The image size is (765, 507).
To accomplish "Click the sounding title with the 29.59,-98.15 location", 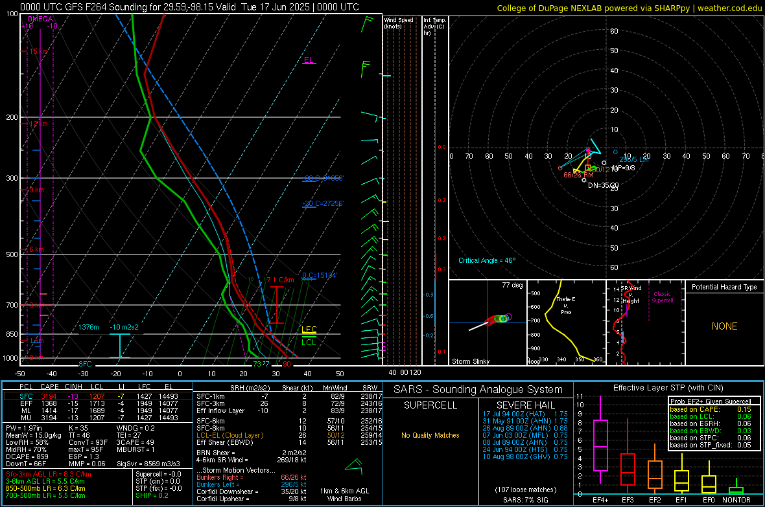I will 189,7.
